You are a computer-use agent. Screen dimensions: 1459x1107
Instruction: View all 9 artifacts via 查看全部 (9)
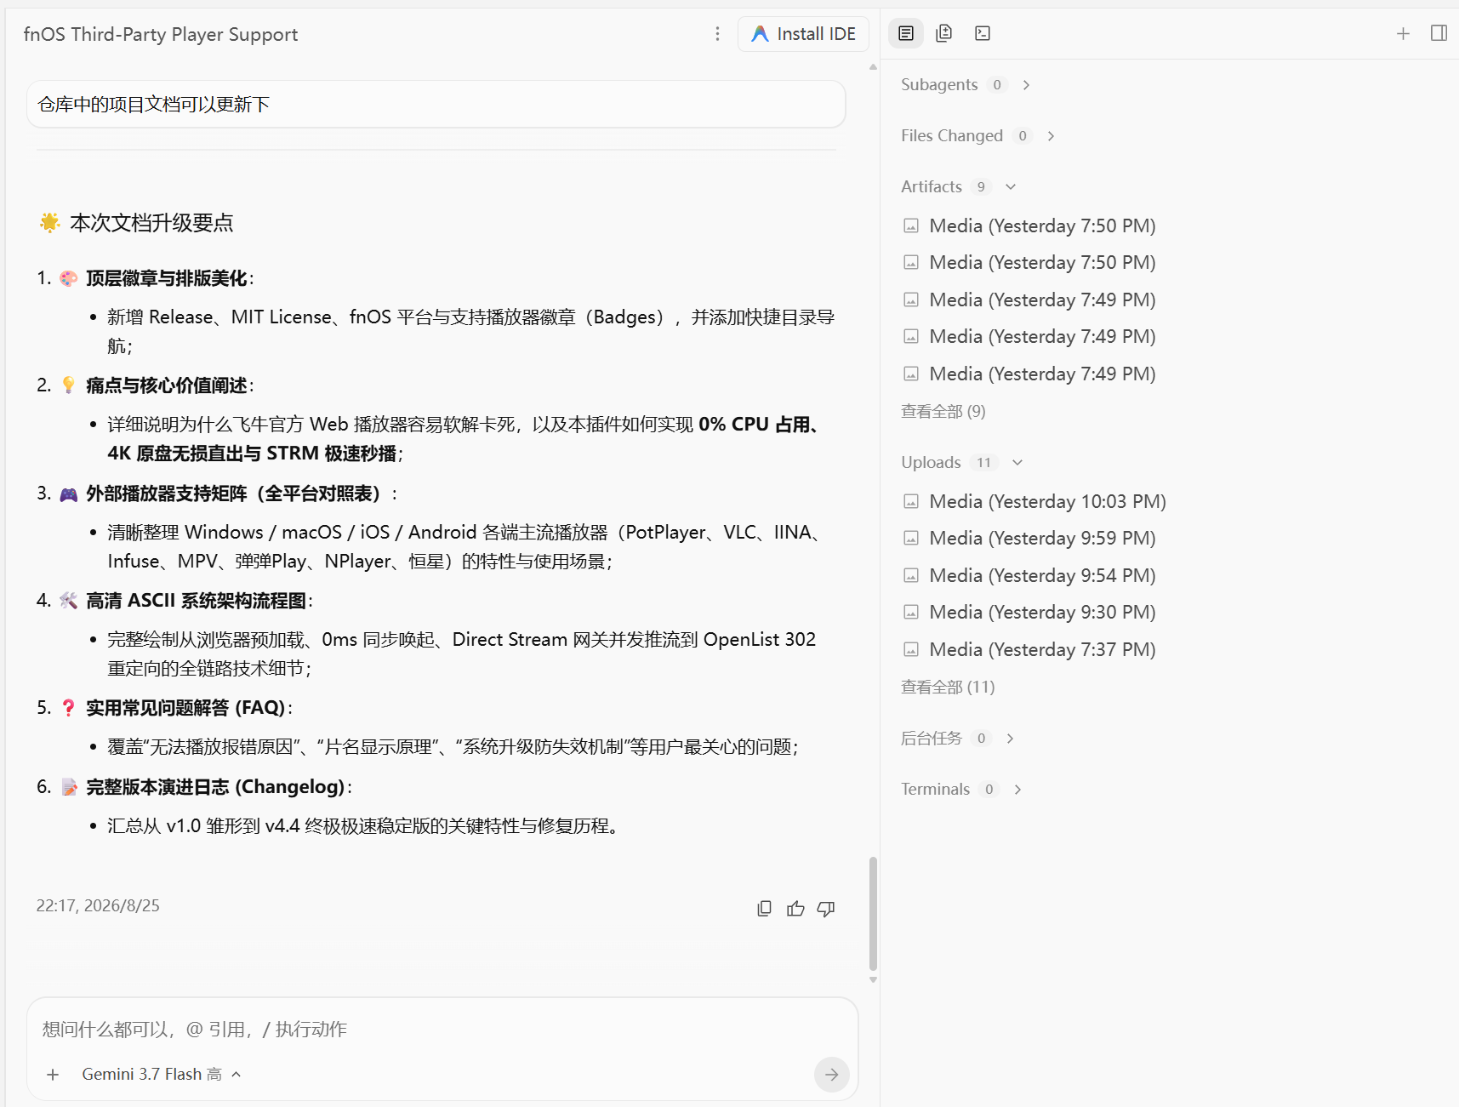[x=943, y=412]
